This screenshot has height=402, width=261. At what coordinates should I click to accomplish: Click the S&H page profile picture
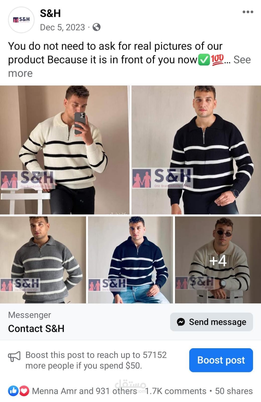point(21,20)
